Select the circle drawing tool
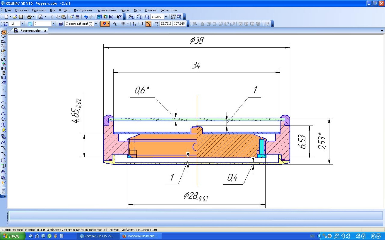 (3, 107)
